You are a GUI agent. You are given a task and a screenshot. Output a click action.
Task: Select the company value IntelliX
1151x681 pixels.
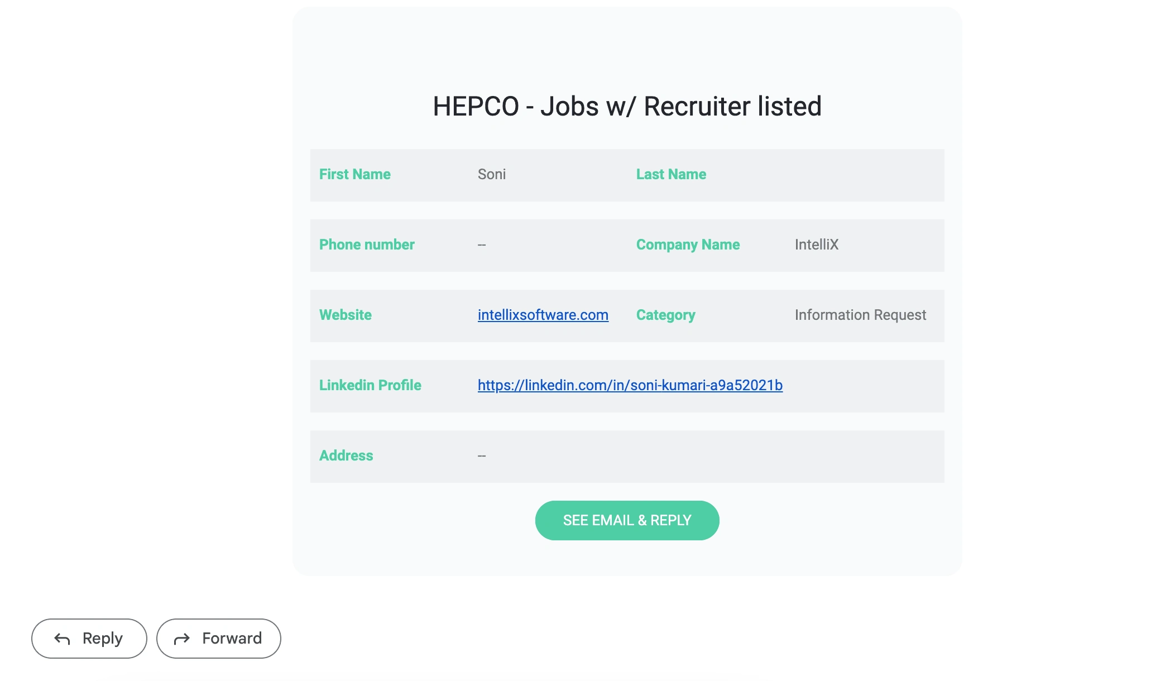pos(816,244)
